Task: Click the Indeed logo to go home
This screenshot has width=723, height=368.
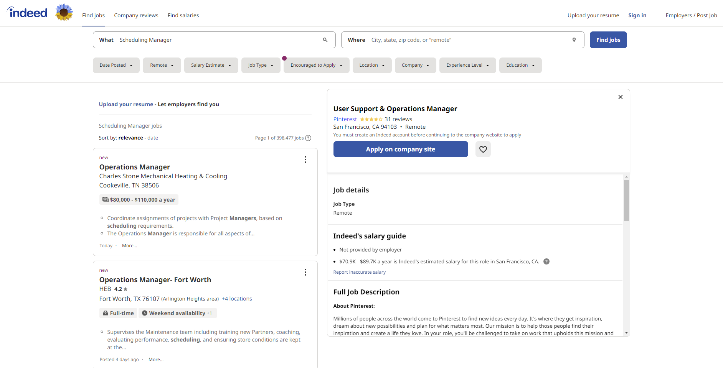Action: pos(26,12)
